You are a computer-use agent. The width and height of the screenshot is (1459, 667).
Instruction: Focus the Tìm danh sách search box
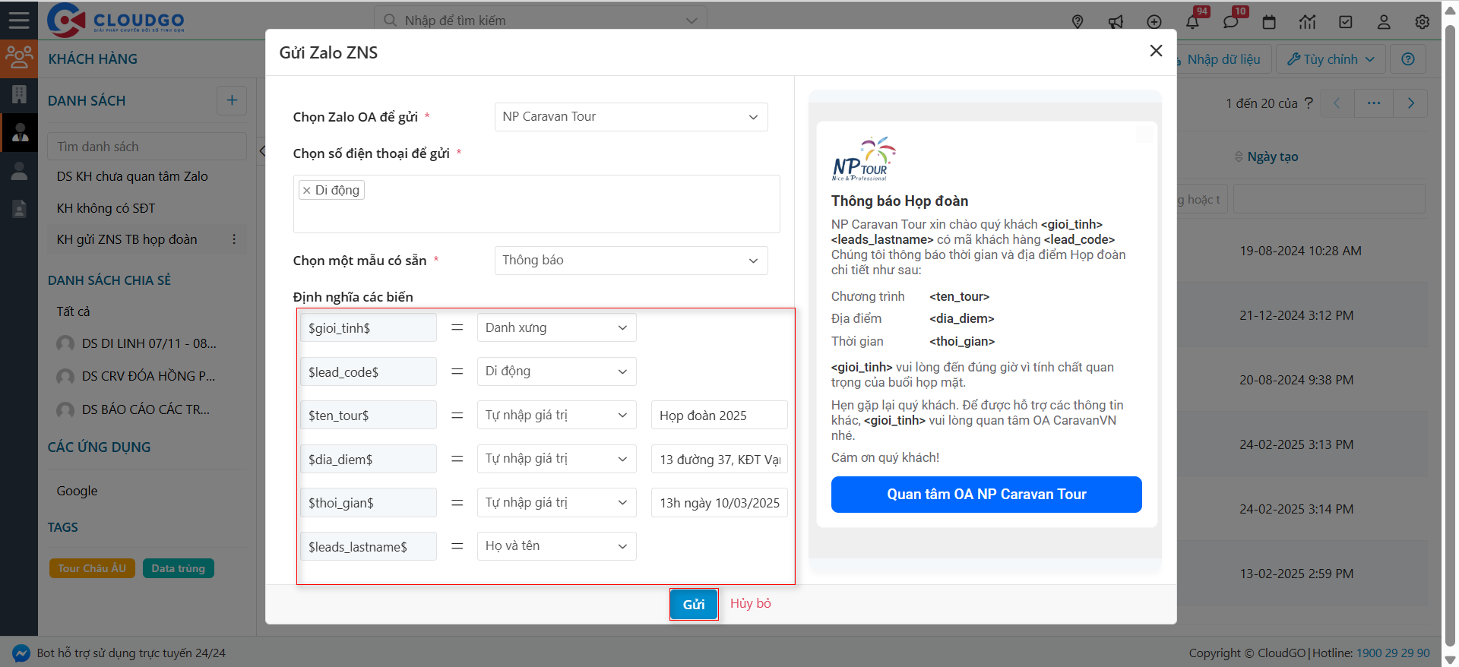pos(147,147)
